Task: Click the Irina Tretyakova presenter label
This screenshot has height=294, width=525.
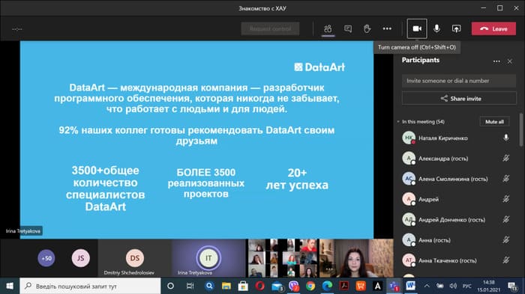Action: 22,231
